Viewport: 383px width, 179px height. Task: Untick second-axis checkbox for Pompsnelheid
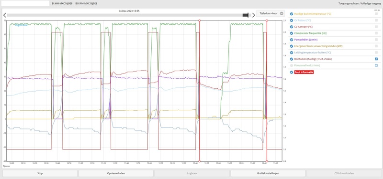[x=376, y=65]
